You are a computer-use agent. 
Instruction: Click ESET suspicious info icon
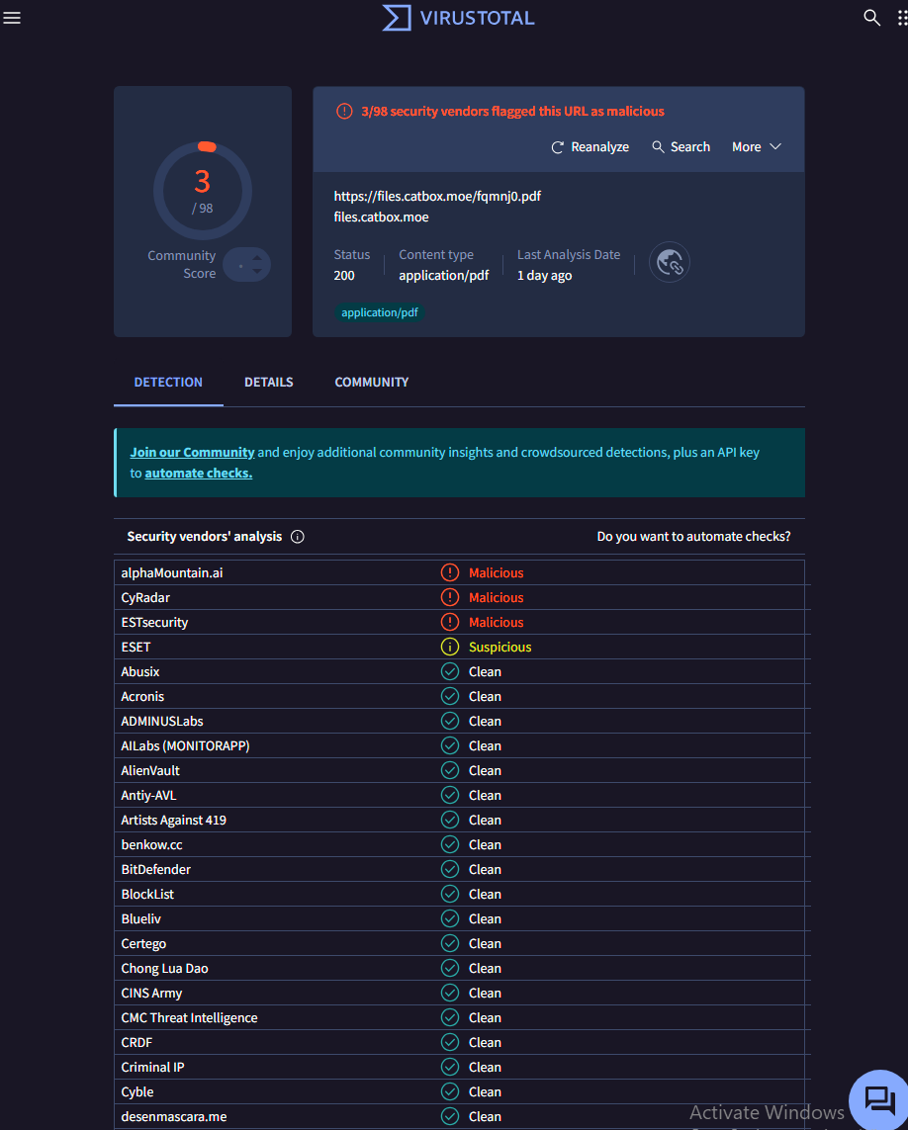450,648
